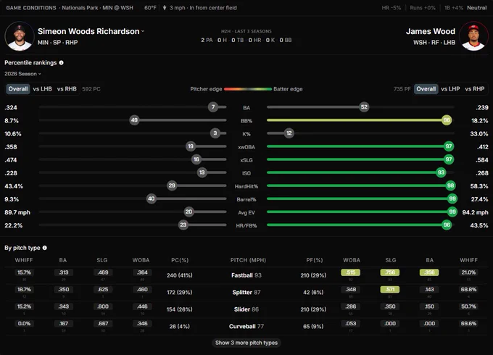Click the pitcher Avg EV value 89.7 mph
493x355 pixels.
click(x=17, y=212)
